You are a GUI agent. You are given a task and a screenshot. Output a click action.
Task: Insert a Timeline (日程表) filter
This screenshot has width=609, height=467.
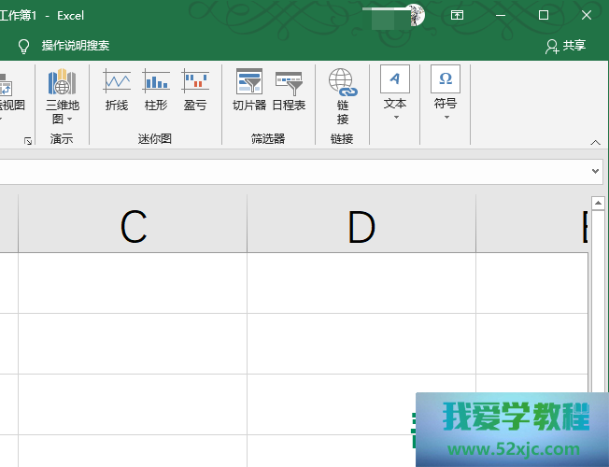click(289, 91)
